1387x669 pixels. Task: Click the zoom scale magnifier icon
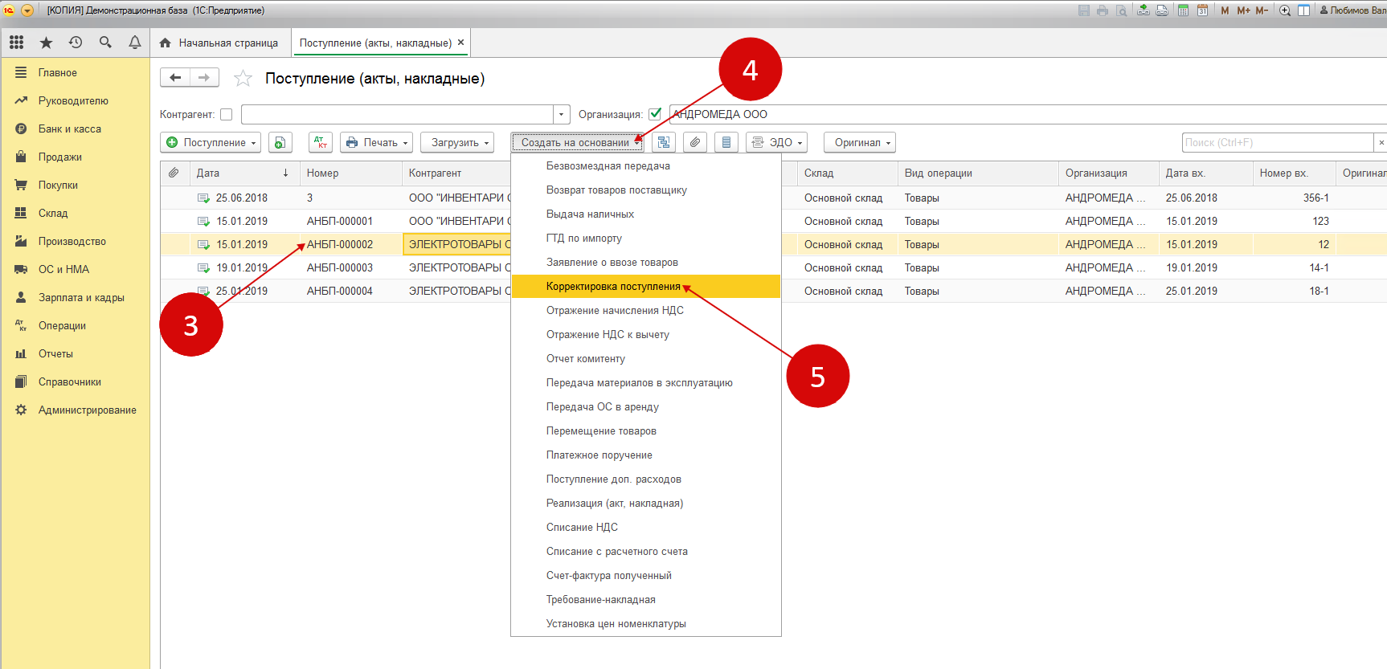pos(1285,10)
